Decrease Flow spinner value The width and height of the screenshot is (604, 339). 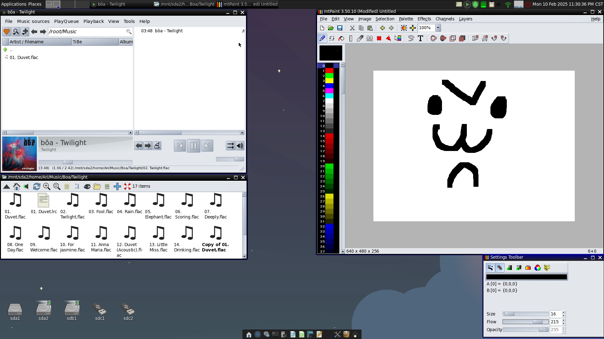click(563, 324)
